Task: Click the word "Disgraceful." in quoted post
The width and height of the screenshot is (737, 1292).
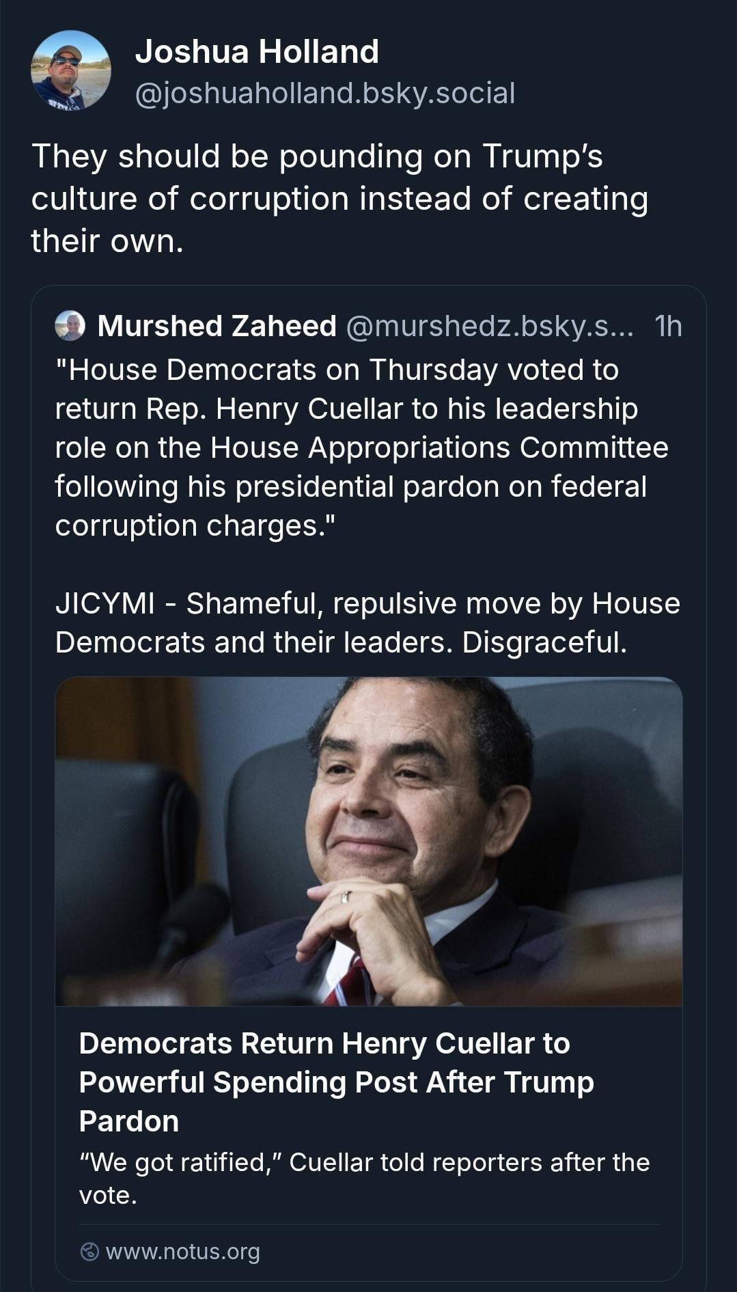Action: [x=544, y=642]
